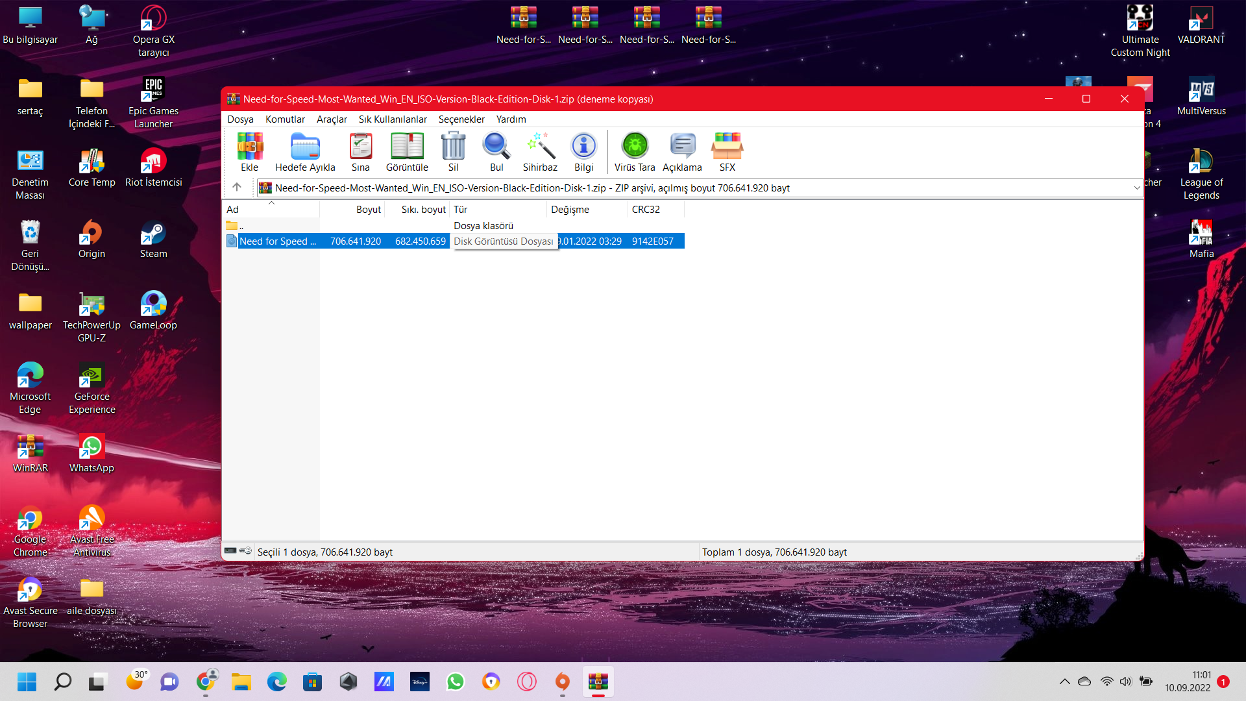The height and width of the screenshot is (701, 1246).
Task: Expand the archive path dropdown arrow
Action: tap(1136, 188)
